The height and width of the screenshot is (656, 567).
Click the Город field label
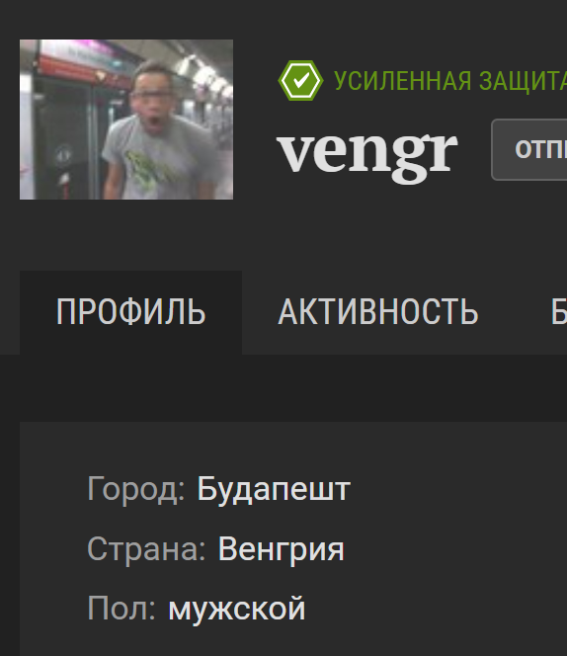[x=136, y=489]
